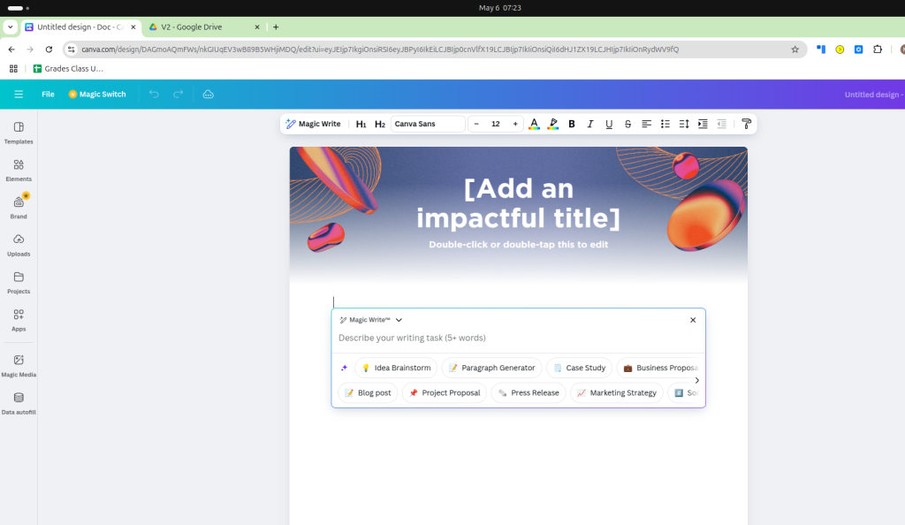
Task: Open the Apps sidebar panel
Action: 19,320
